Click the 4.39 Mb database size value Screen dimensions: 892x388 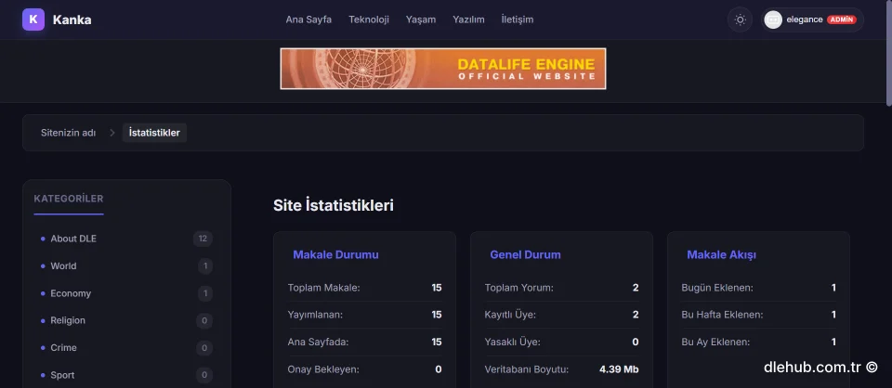click(619, 369)
